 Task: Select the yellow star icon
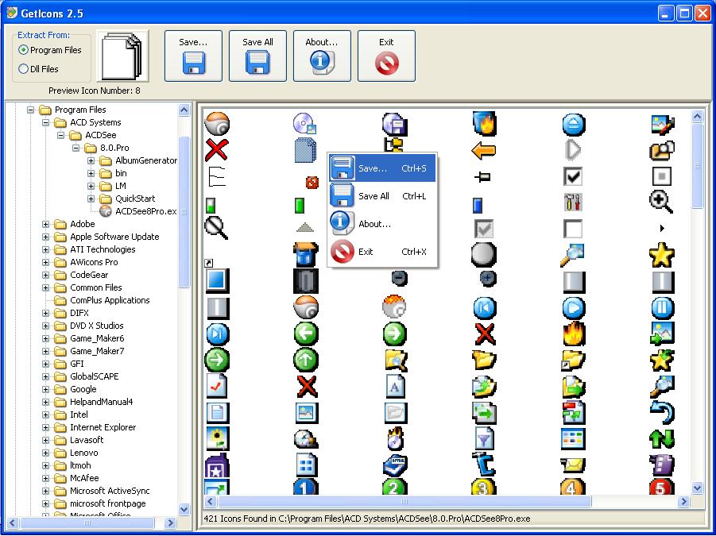click(x=662, y=255)
